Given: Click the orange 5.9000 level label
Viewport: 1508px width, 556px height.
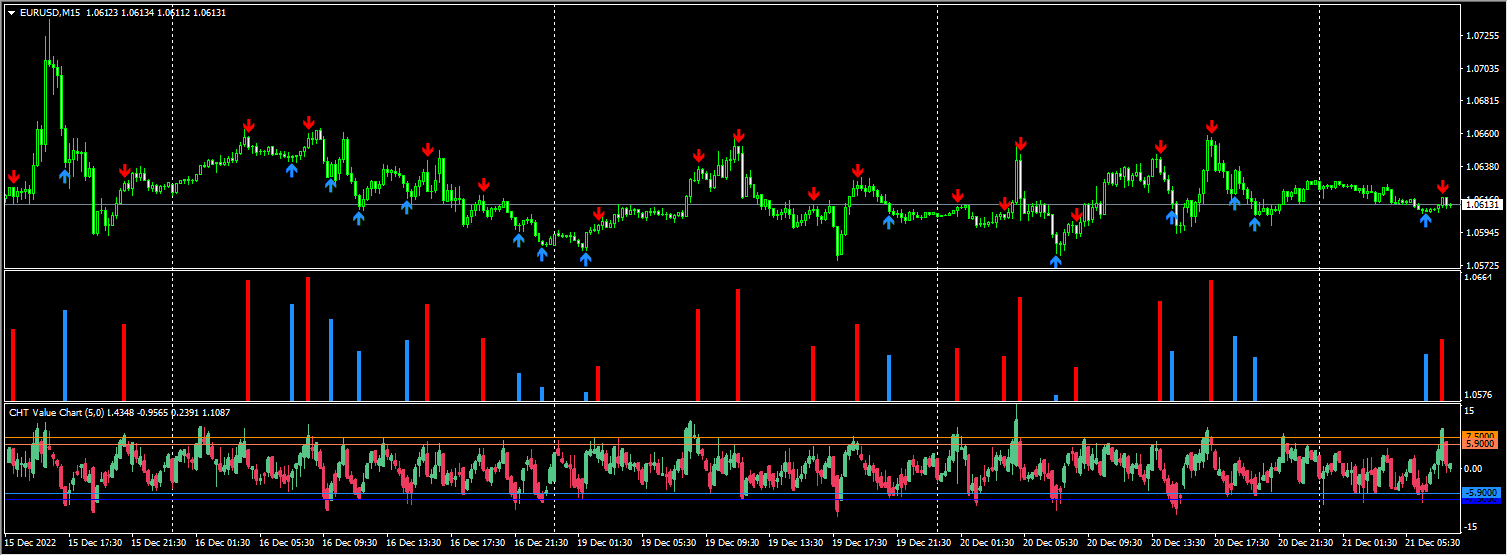Looking at the screenshot, I should coord(1480,445).
